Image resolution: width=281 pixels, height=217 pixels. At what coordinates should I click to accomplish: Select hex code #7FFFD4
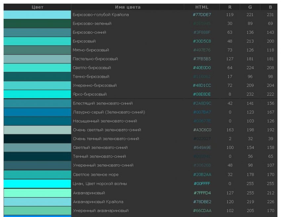202,193
